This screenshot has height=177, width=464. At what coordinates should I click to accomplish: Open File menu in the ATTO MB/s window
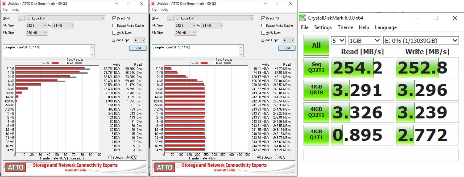pos(154,10)
